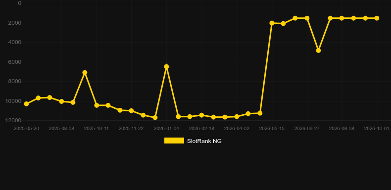
Task: Click the 2026-08-08 x-axis date label
Action: coord(342,129)
